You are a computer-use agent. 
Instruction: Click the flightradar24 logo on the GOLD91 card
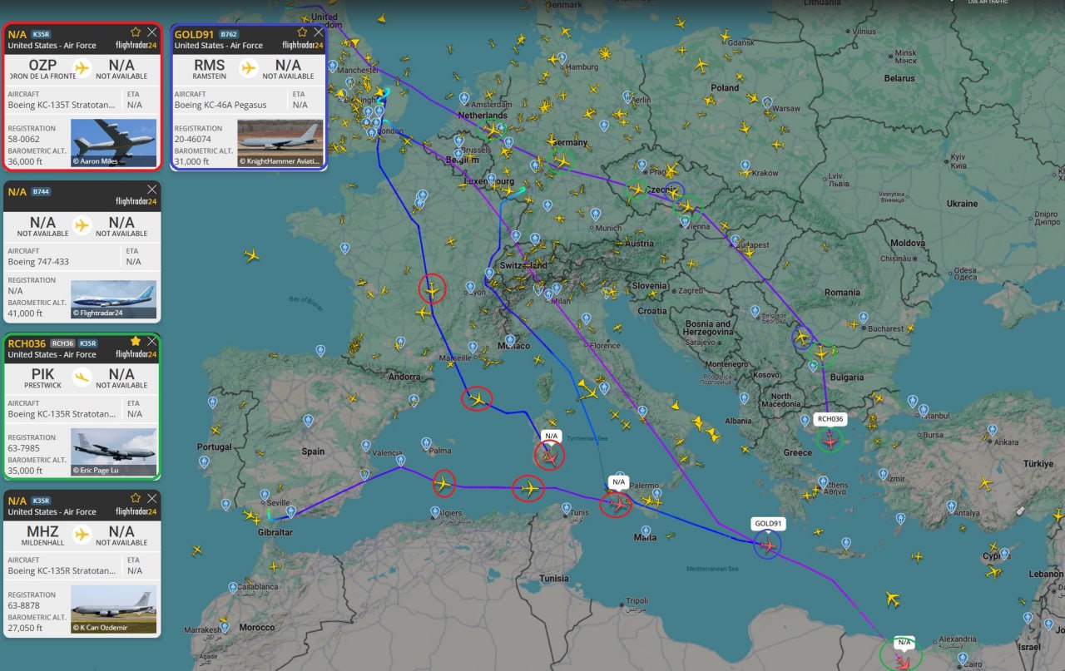tap(303, 45)
